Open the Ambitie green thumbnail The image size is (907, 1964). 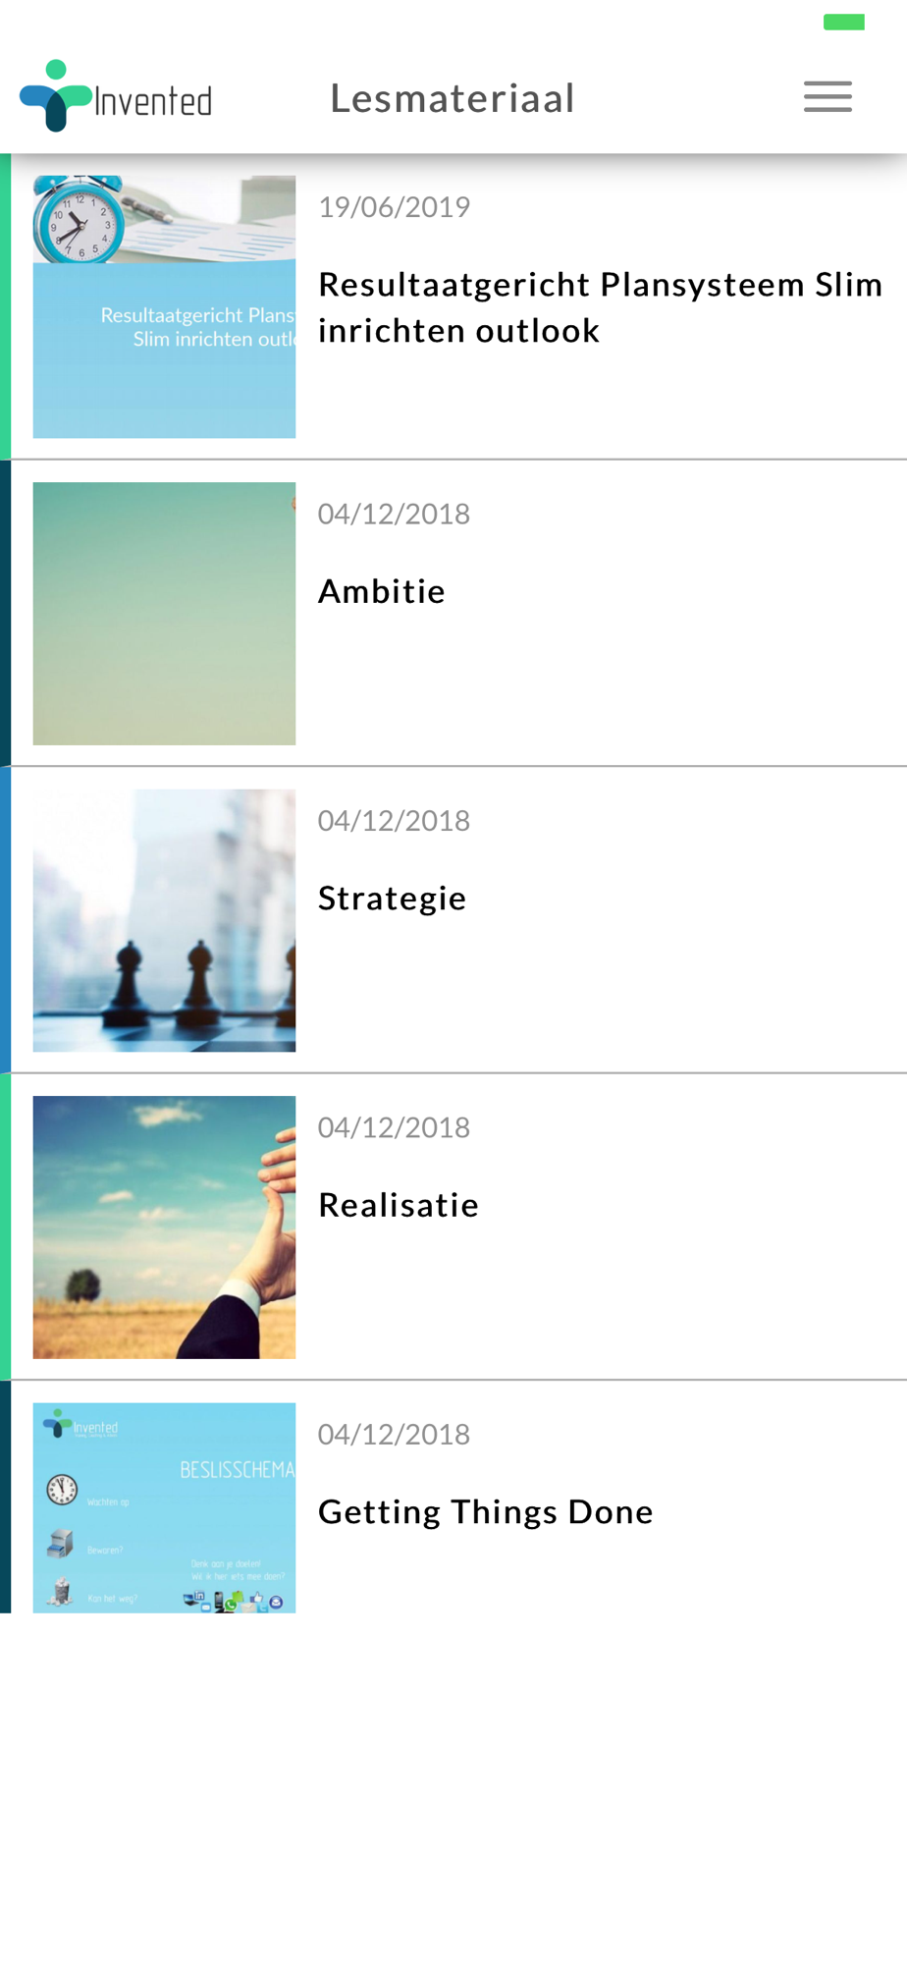click(x=164, y=614)
